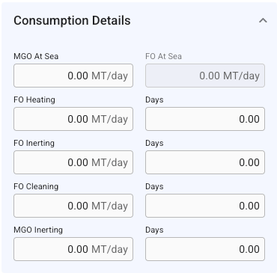Click the FO Heating label
Screen dimensions: 280x276
tap(34, 99)
